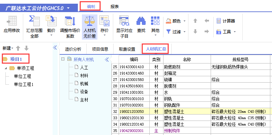Click highlighted code 198021203050
Viewport: 272px width, 135px height.
click(x=134, y=111)
